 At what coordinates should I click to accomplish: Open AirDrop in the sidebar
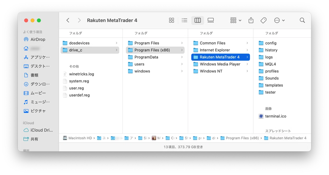(34, 39)
